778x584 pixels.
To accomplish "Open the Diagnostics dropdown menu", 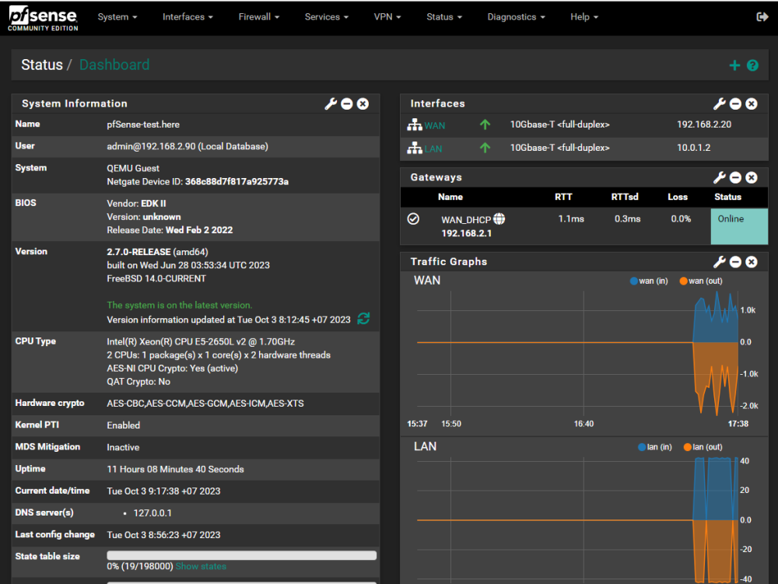I will click(516, 17).
